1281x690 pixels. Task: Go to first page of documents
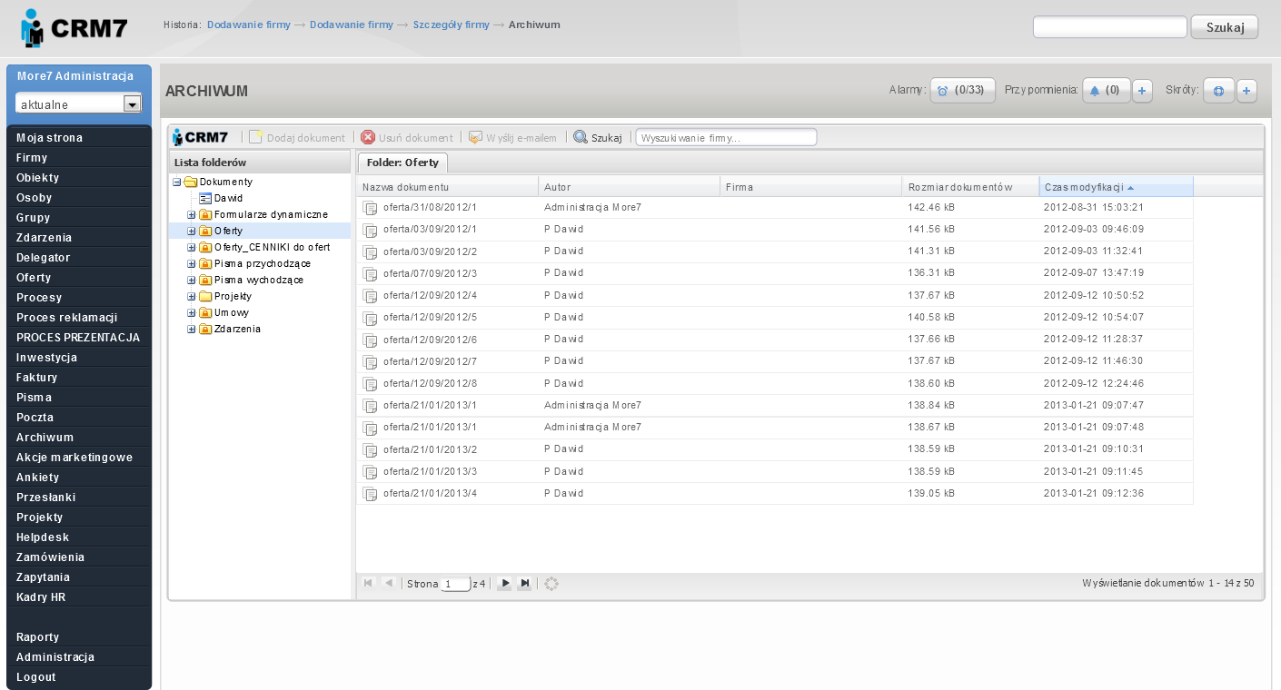point(368,583)
